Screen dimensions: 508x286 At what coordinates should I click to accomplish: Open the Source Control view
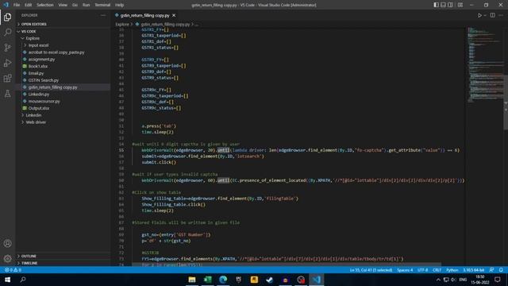[x=7, y=48]
